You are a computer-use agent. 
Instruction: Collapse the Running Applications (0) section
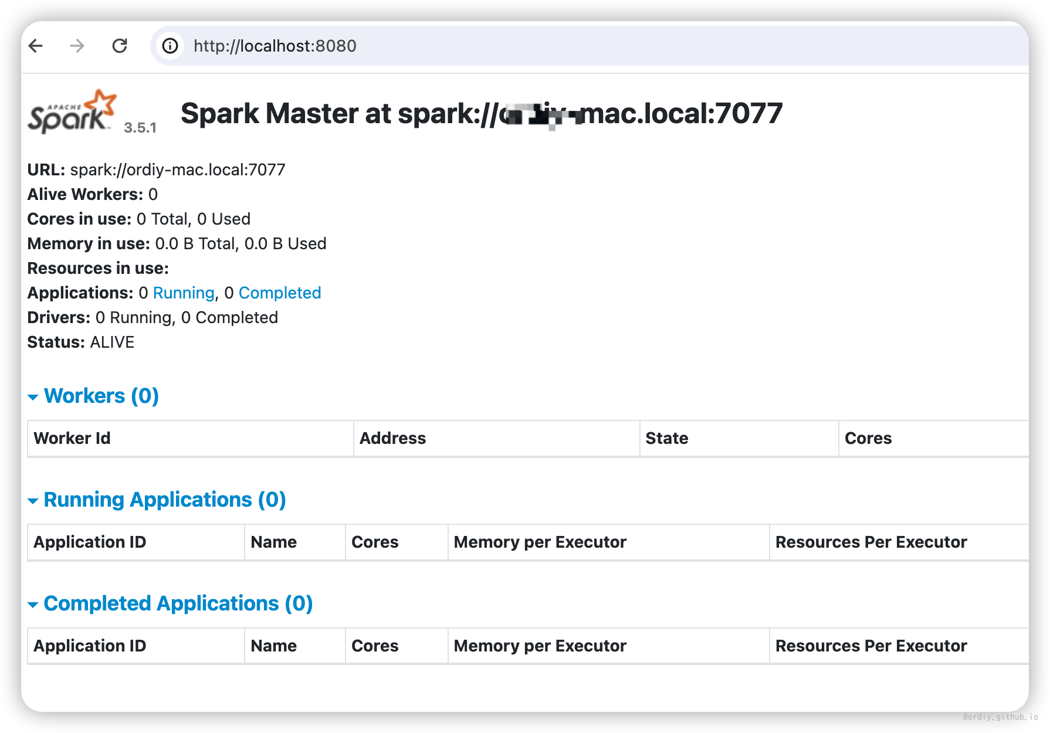(157, 500)
